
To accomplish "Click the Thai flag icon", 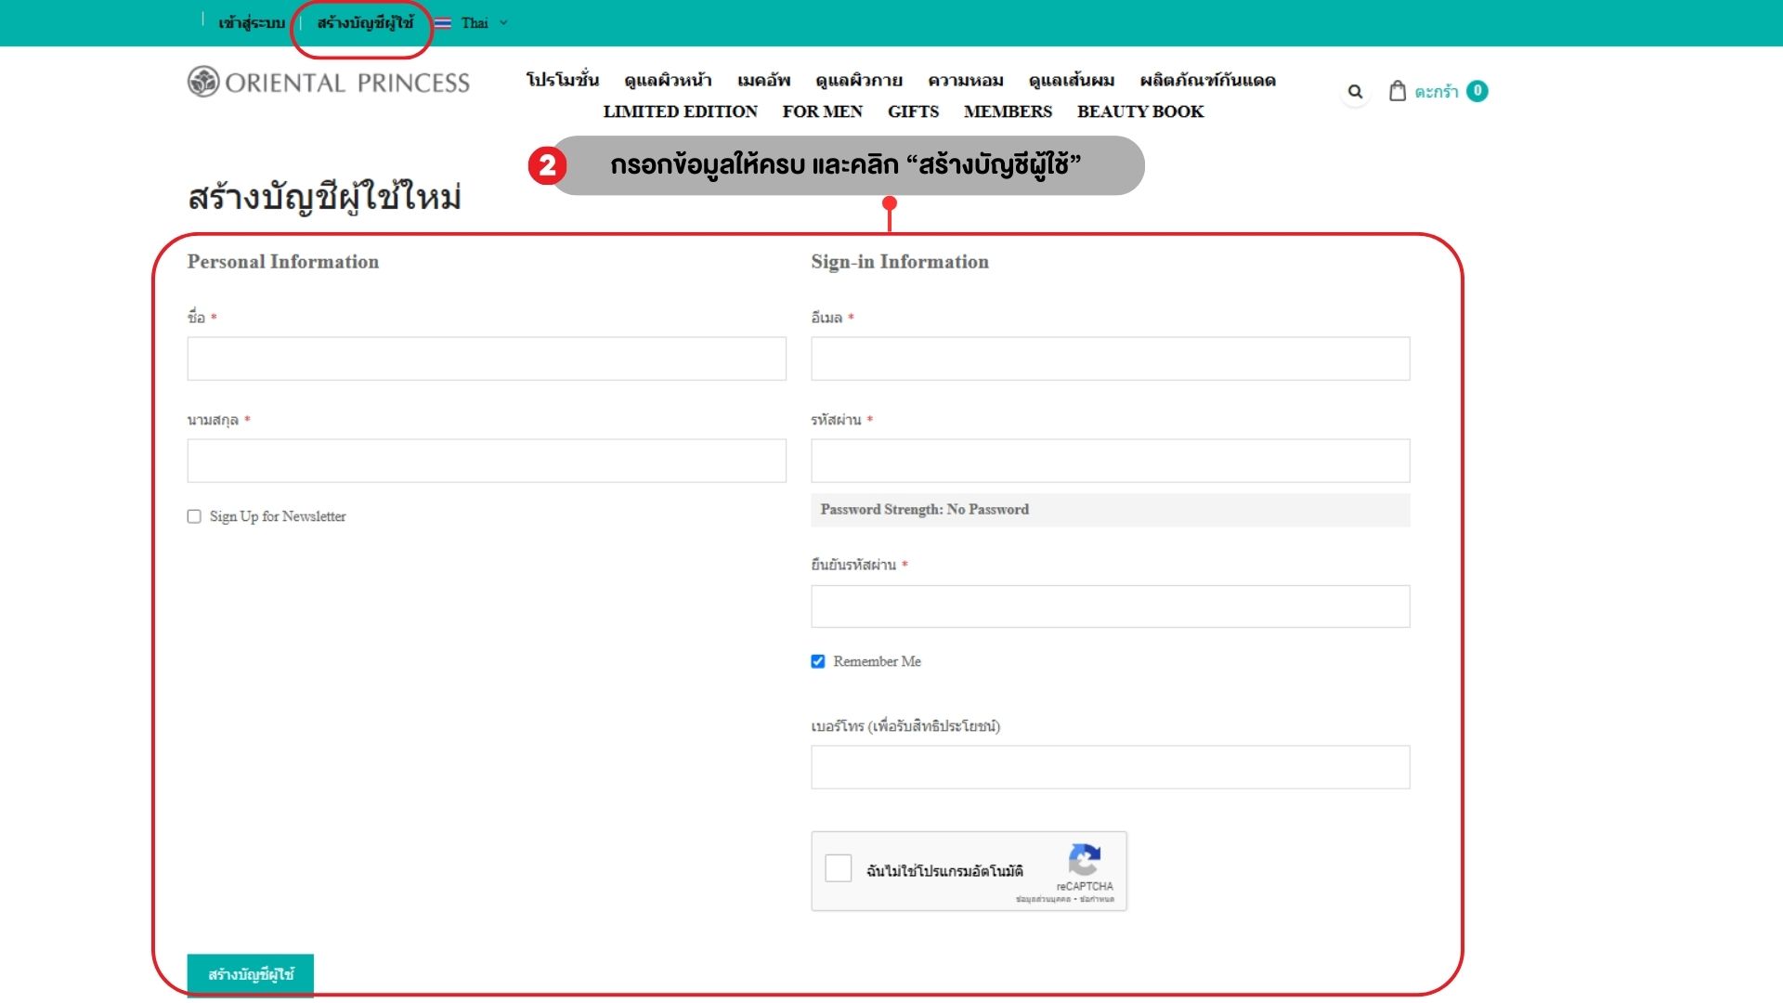I will tap(443, 23).
